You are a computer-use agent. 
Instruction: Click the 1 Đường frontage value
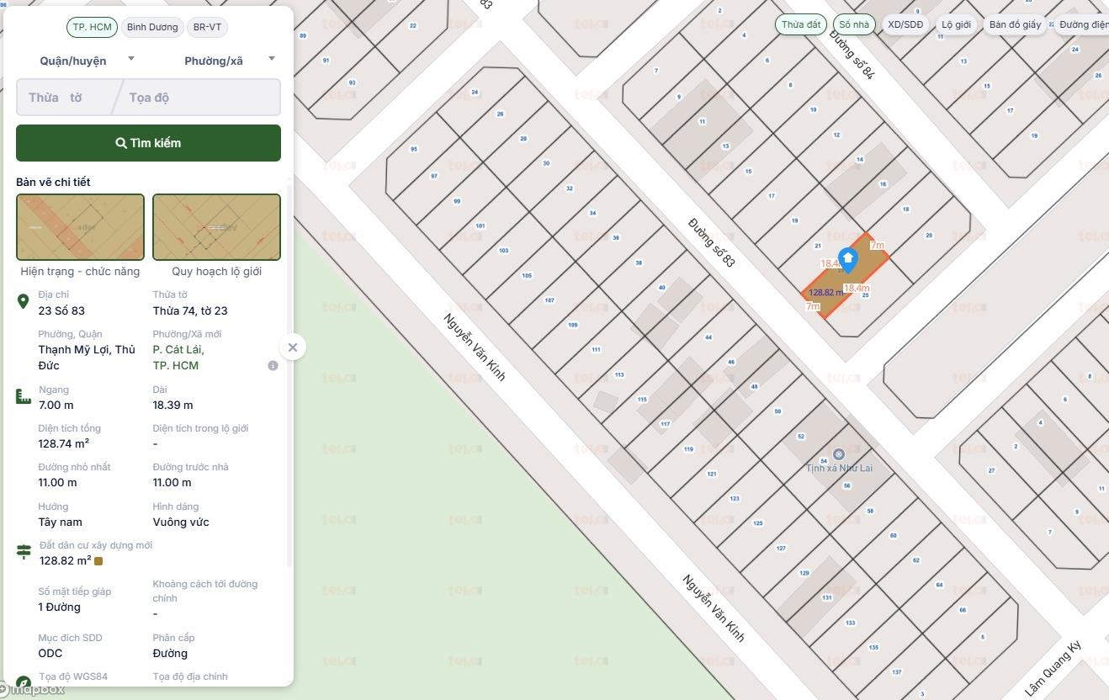[59, 607]
